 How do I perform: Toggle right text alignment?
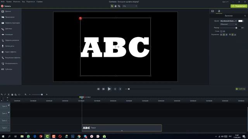pyautogui.click(x=226, y=35)
